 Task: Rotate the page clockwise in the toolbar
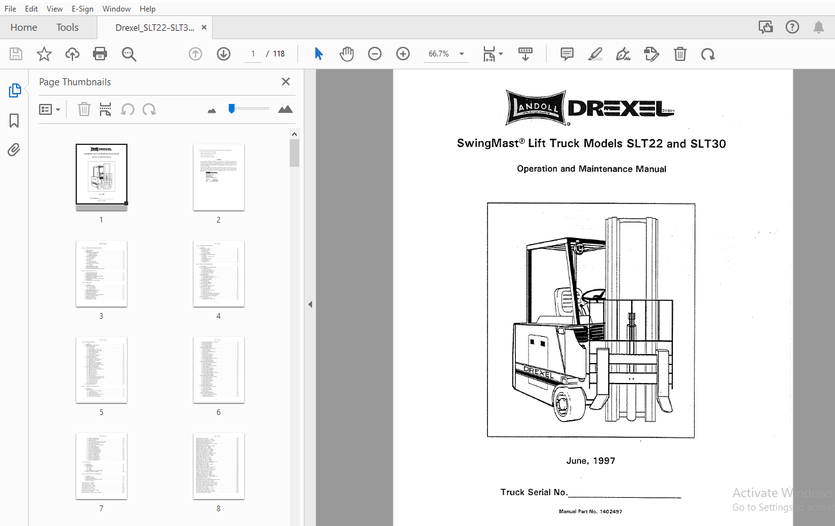click(708, 54)
